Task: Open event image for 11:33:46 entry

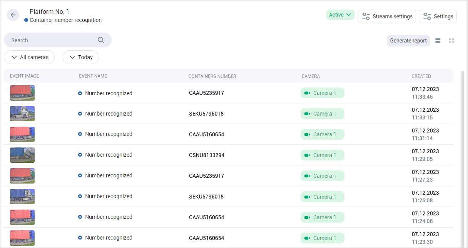Action: (22, 93)
